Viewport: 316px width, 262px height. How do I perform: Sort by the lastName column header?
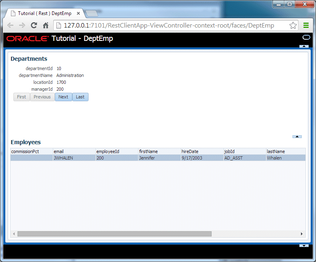(286, 151)
